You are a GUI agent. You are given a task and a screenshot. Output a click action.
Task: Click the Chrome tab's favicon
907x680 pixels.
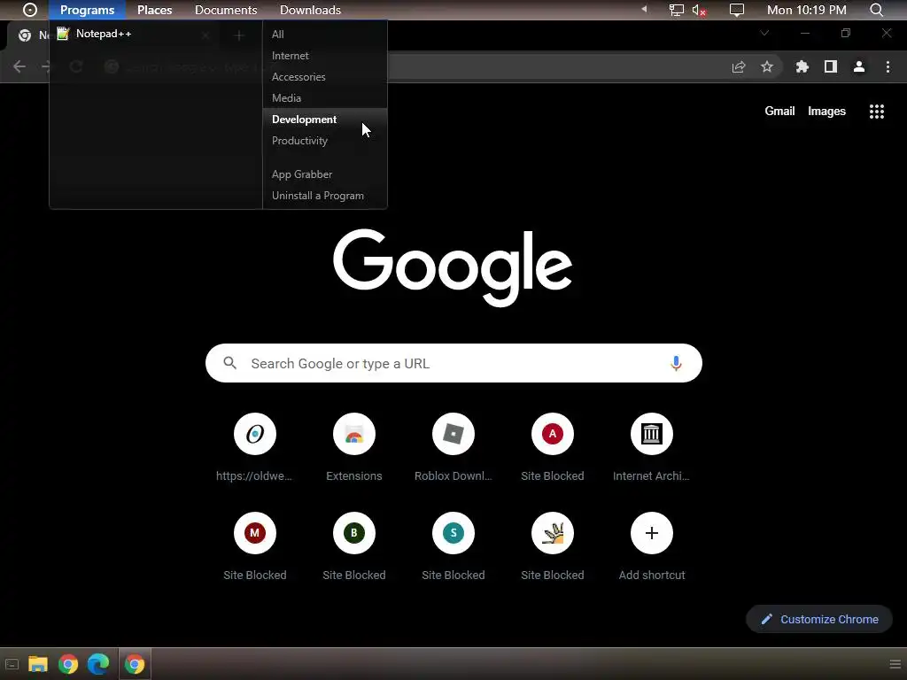[24, 35]
